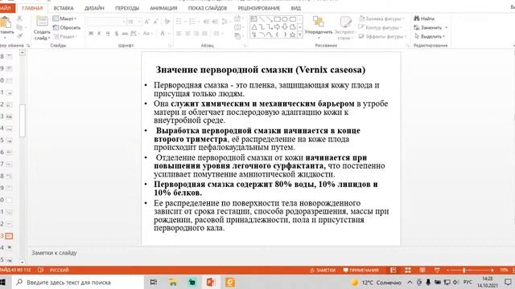
Task: Click the Найти find button
Action: 424,18
